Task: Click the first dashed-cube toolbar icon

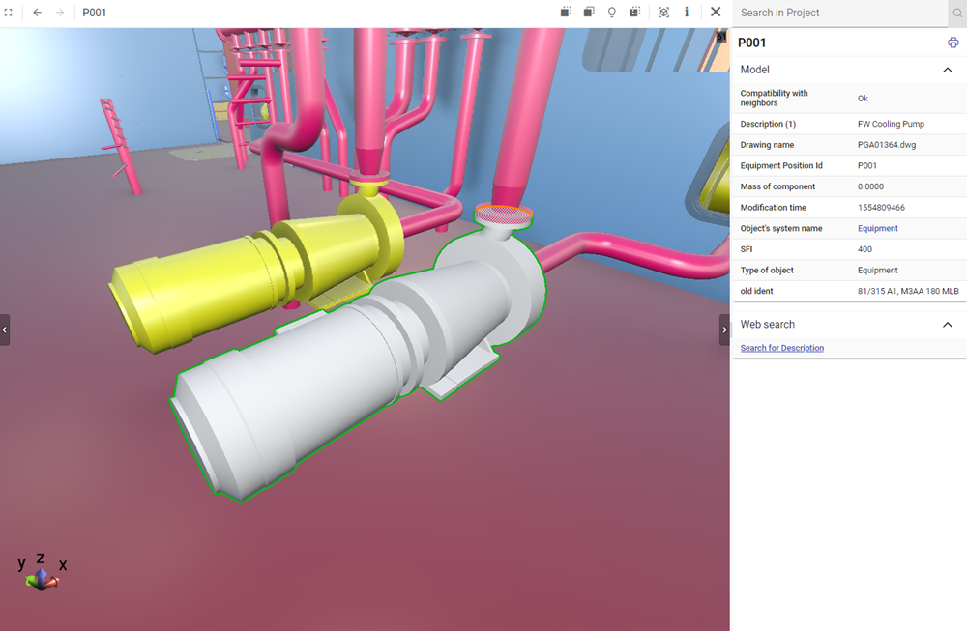Action: coord(566,13)
